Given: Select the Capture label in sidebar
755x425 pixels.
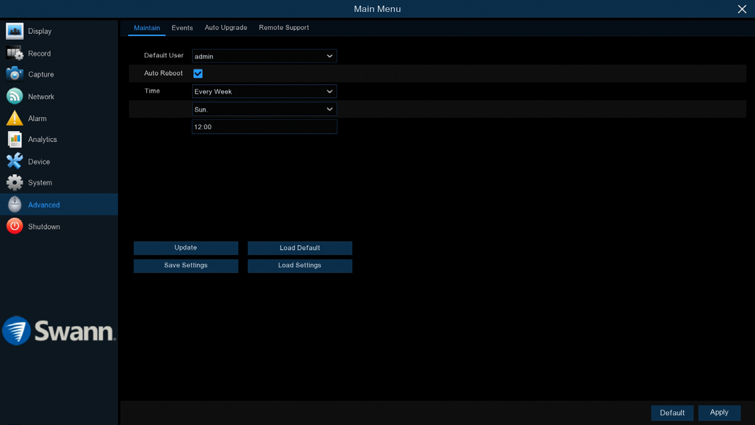Looking at the screenshot, I should [x=41, y=74].
